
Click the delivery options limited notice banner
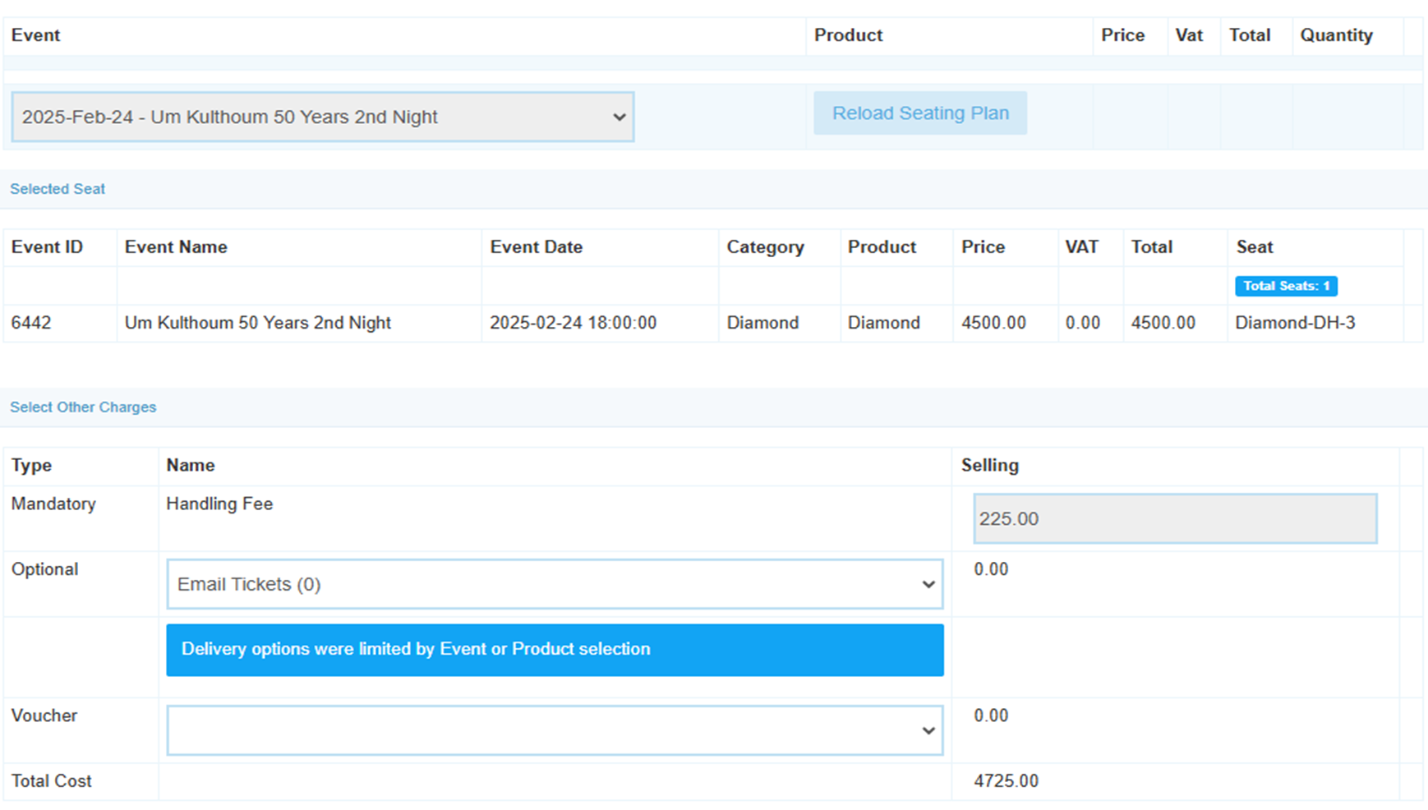tap(555, 650)
